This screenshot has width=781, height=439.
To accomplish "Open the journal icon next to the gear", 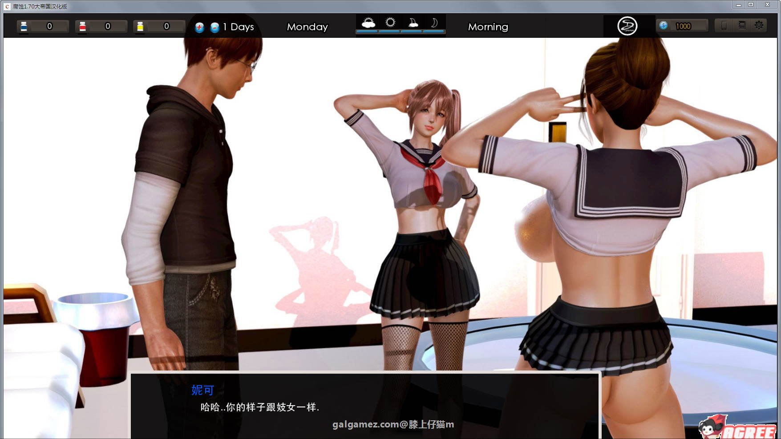I will pyautogui.click(x=741, y=25).
